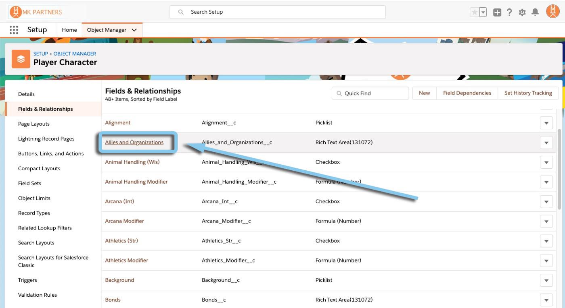Switch to the Home tab
The width and height of the screenshot is (565, 308).
(69, 29)
